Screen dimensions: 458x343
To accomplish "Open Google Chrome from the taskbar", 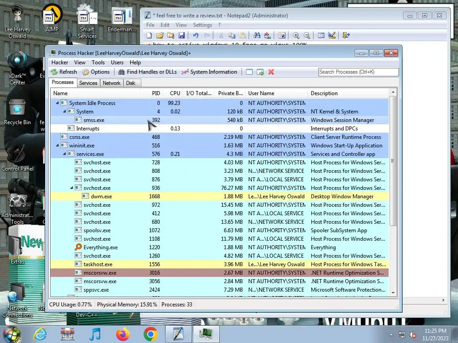I will (150, 334).
